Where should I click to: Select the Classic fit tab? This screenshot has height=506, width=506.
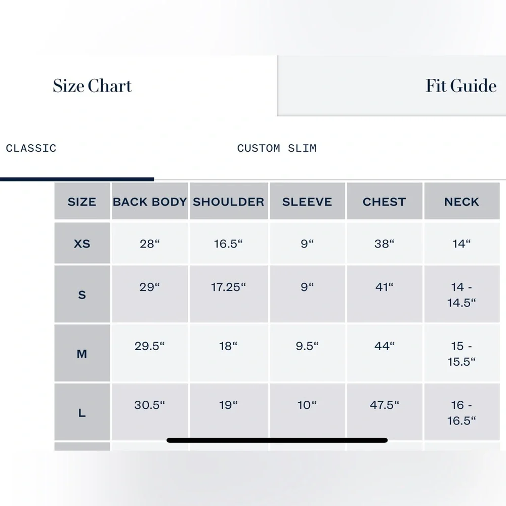pos(31,148)
